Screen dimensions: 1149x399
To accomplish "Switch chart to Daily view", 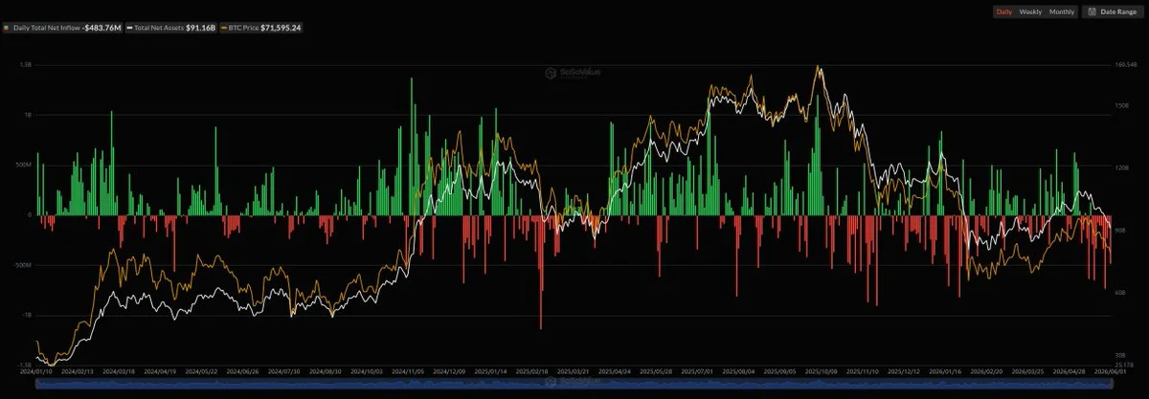I will pyautogui.click(x=1003, y=11).
